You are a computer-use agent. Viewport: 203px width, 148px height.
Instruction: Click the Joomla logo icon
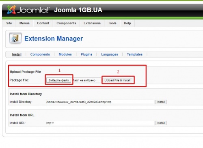tap(11, 10)
